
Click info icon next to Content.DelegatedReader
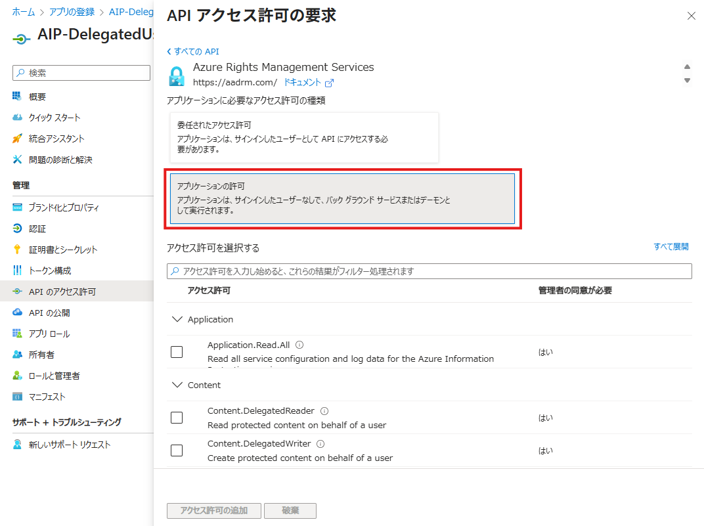tap(324, 410)
